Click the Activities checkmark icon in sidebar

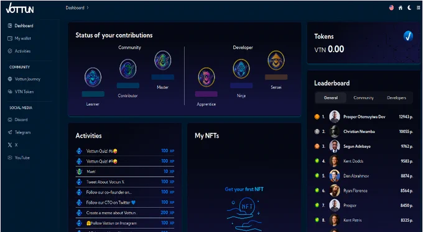(x=10, y=51)
